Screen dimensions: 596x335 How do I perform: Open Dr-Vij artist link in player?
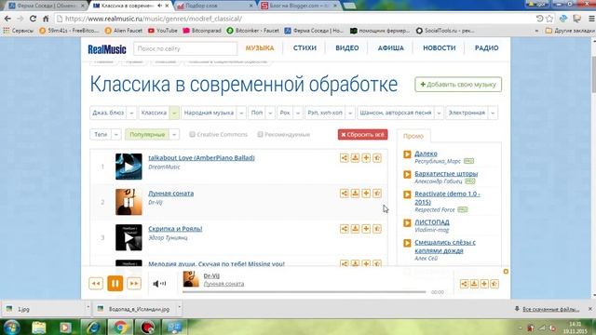[x=211, y=276]
